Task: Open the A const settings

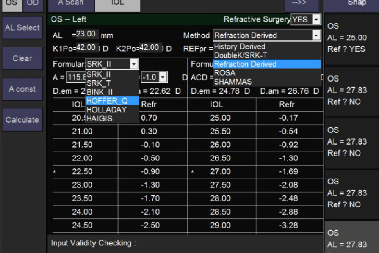Action: (x=22, y=89)
